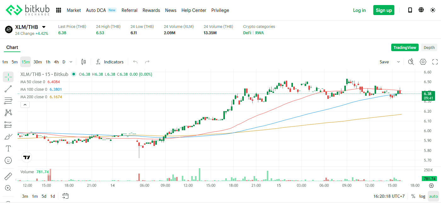Toggle auto scale mode
This screenshot has height=204, width=441.
point(433,196)
